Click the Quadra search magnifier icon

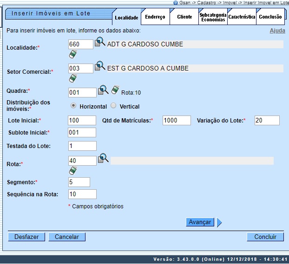pyautogui.click(x=103, y=90)
